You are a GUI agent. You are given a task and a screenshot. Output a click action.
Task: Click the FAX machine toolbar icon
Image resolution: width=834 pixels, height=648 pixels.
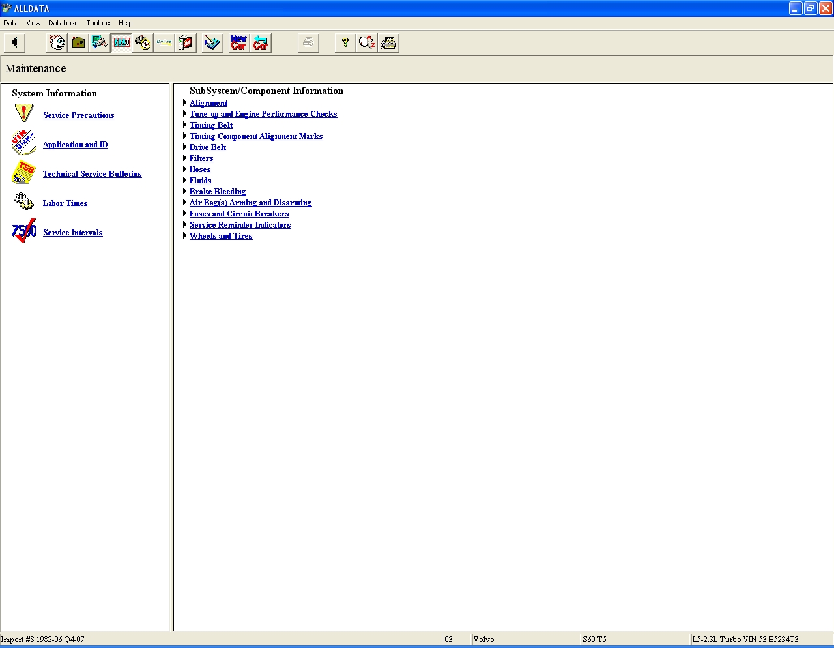click(x=388, y=43)
